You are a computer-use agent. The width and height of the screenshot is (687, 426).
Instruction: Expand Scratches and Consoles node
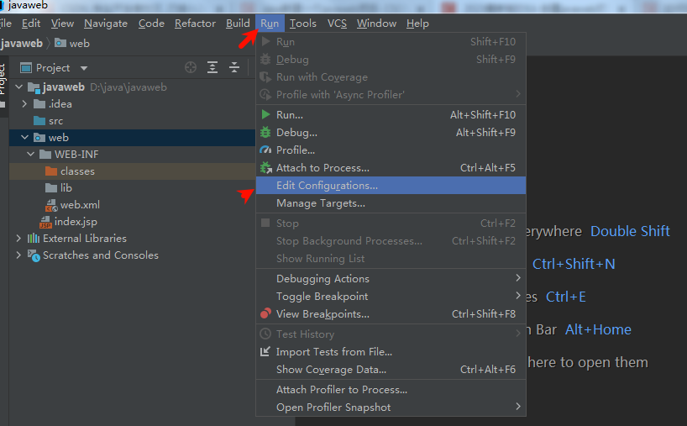pyautogui.click(x=18, y=255)
